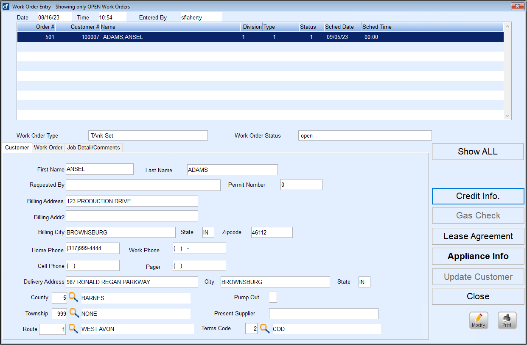Viewport: 527px width, 345px height.
Task: Click the Work Order Status field
Action: [365, 135]
